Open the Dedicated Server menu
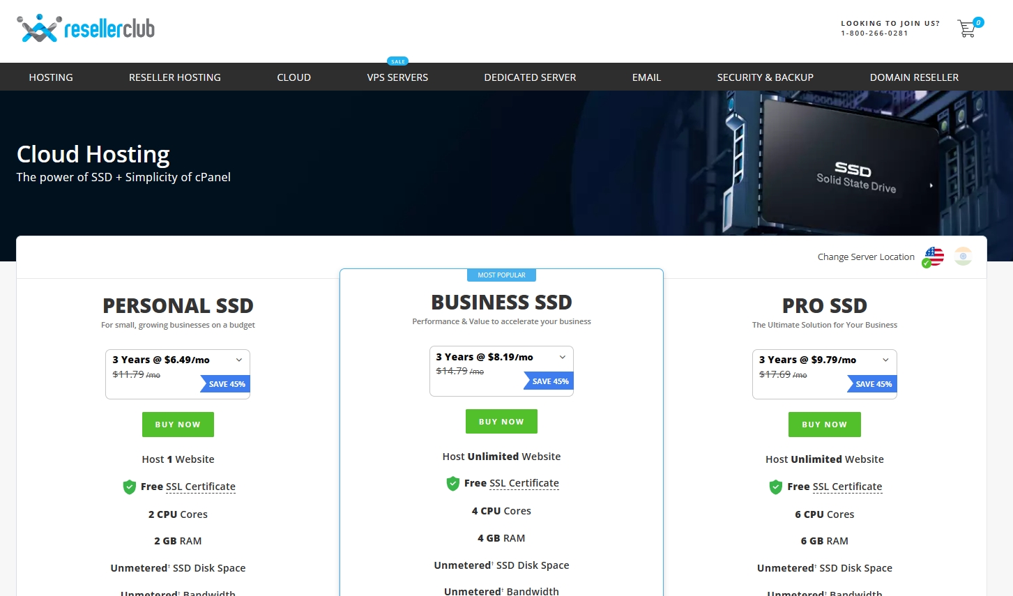The height and width of the screenshot is (596, 1013). pyautogui.click(x=530, y=77)
